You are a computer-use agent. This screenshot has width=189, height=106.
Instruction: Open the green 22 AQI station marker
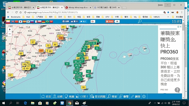[78, 80]
